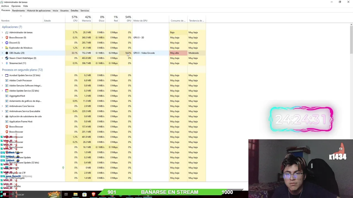Switch to the Usuarios tab
This screenshot has width=353, height=198.
click(x=64, y=10)
